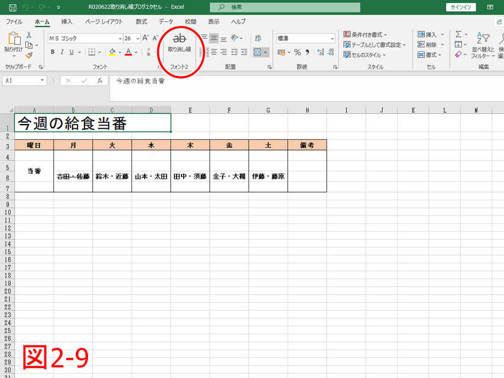Increase indent in the 配置 group

244,52
